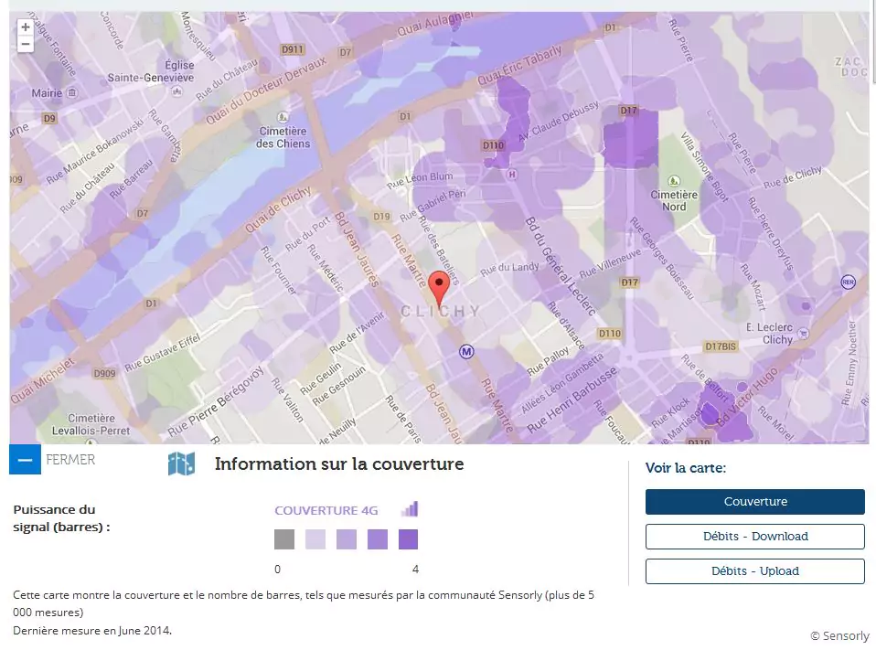The width and height of the screenshot is (876, 650).
Task: Collapse the panel with the blue minus button
Action: [25, 459]
